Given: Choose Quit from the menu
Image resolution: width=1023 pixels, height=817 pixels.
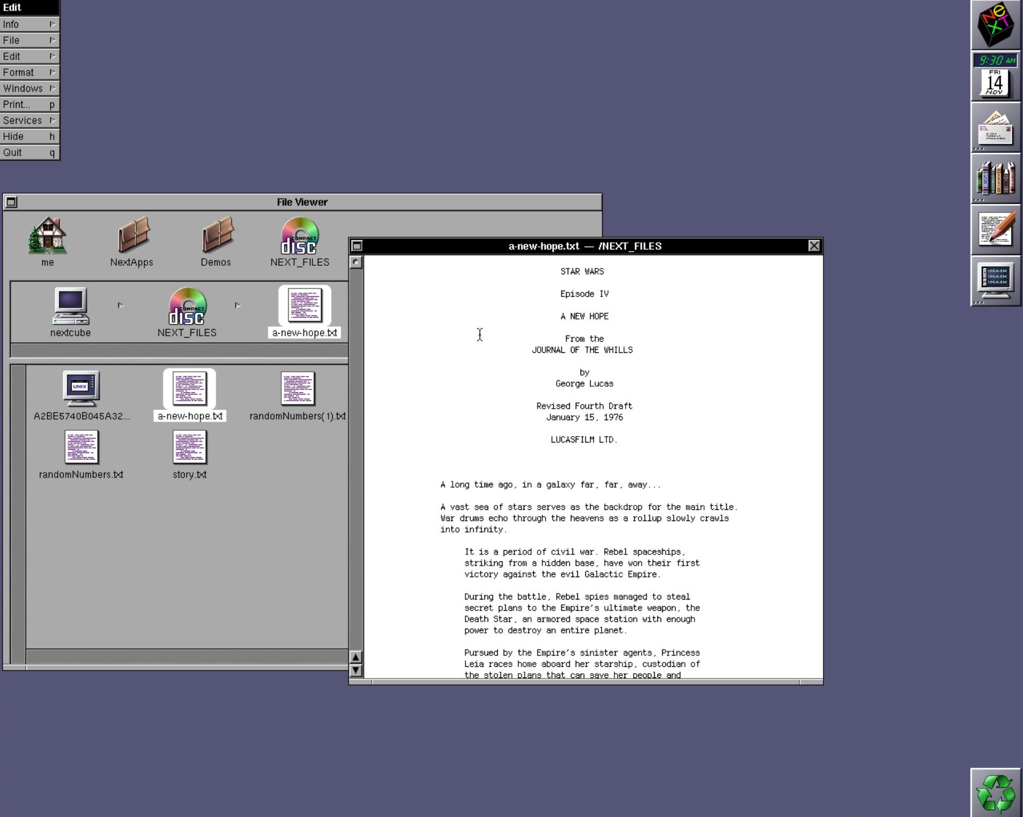Looking at the screenshot, I should point(29,152).
